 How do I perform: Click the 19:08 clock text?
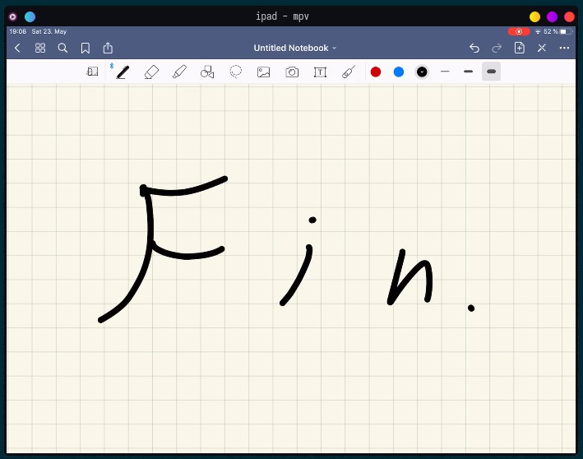pyautogui.click(x=17, y=31)
